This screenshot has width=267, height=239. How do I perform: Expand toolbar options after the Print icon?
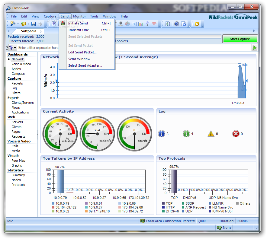tap(46, 26)
